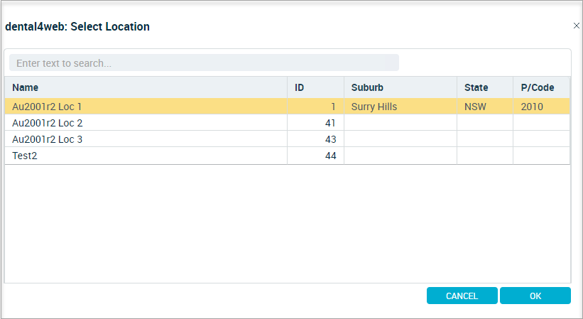Click the search text field

pyautogui.click(x=204, y=63)
